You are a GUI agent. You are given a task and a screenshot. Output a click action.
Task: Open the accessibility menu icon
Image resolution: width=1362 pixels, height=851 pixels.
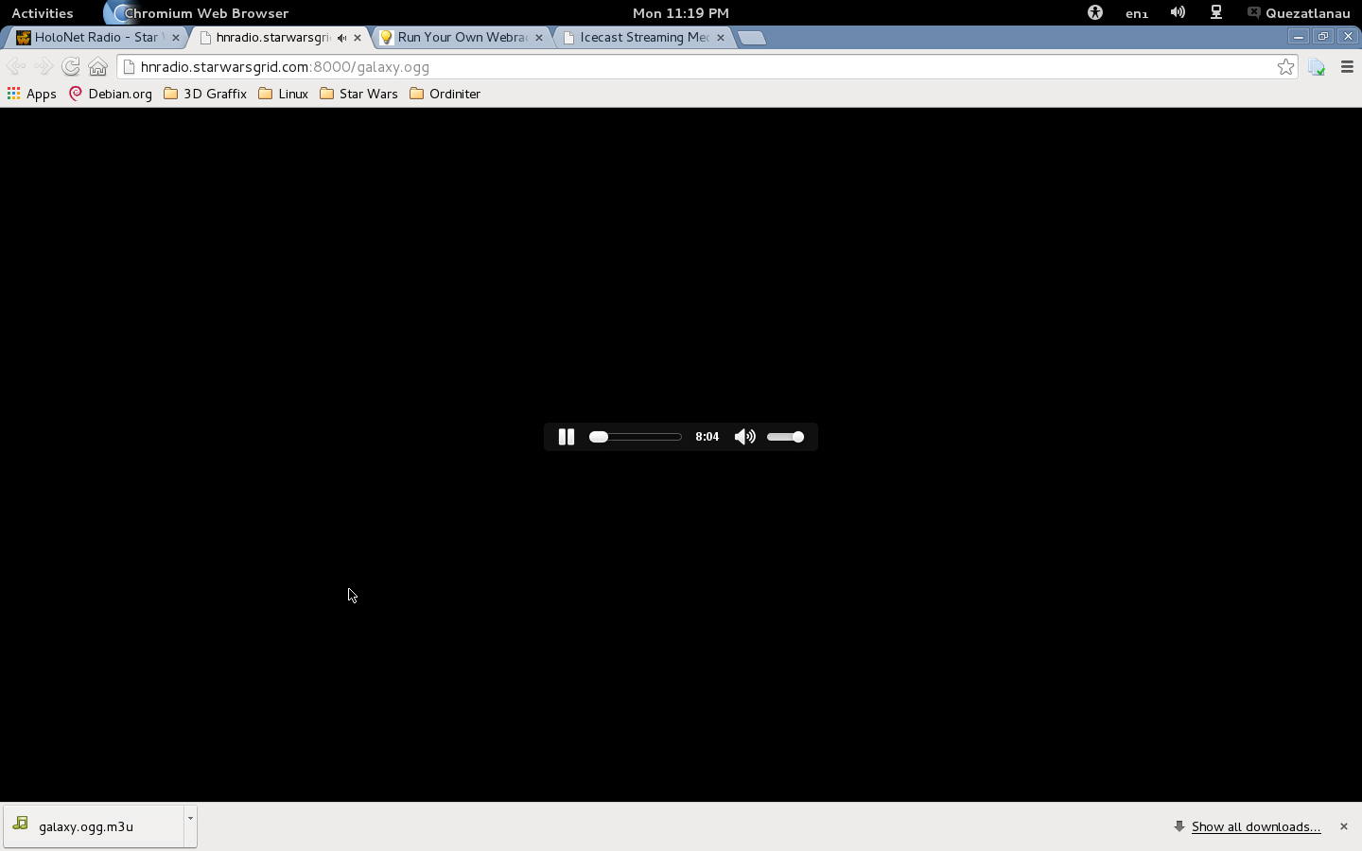click(x=1095, y=13)
